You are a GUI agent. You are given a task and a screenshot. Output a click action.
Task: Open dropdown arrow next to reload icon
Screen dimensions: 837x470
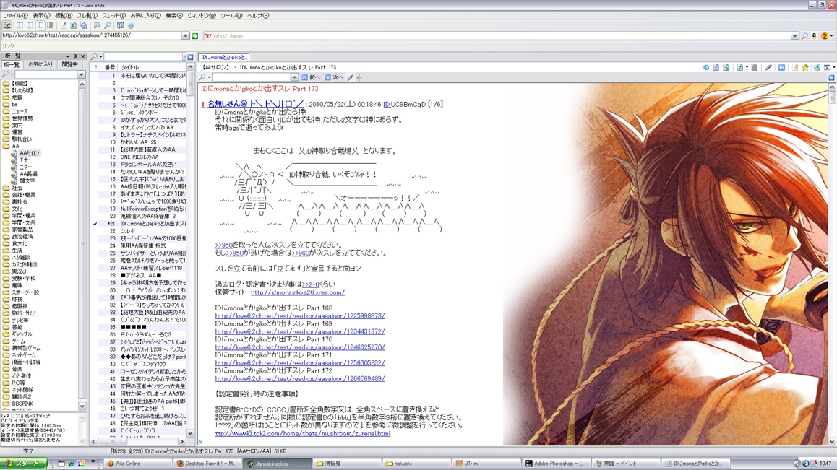coord(746,68)
